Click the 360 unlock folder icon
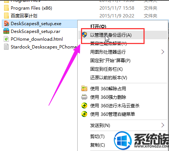The height and width of the screenshot is (151, 169). point(84,88)
